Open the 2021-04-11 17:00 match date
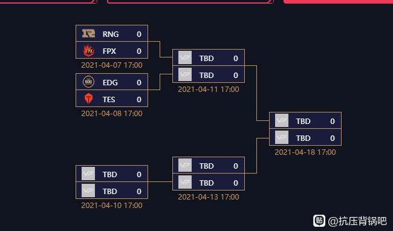The image size is (393, 231). click(209, 89)
